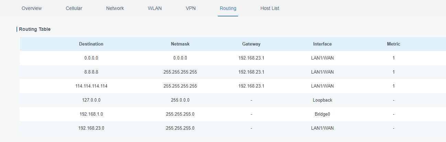Go to the Network tab
The width and height of the screenshot is (446, 142).
115,8
